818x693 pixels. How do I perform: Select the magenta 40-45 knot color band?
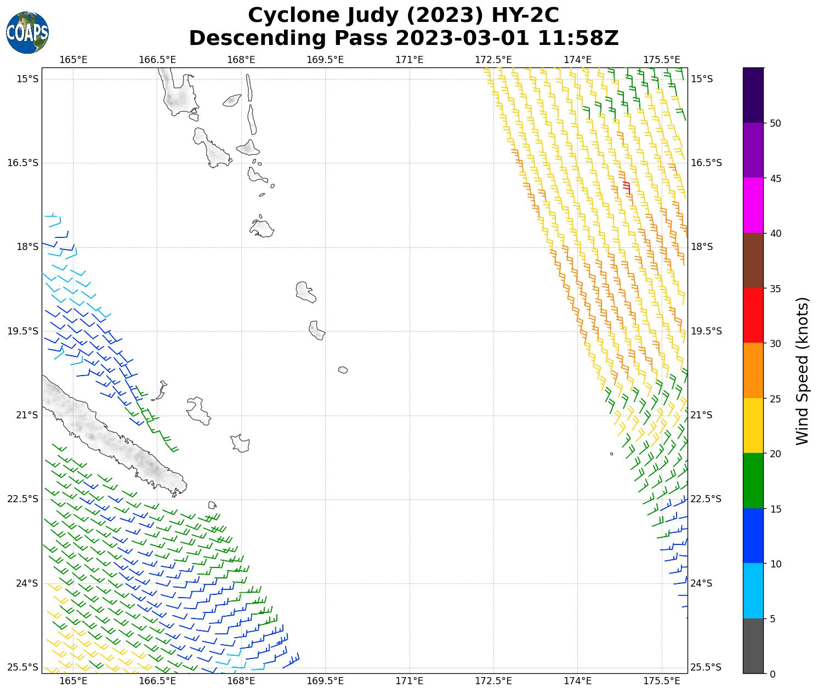tap(753, 205)
